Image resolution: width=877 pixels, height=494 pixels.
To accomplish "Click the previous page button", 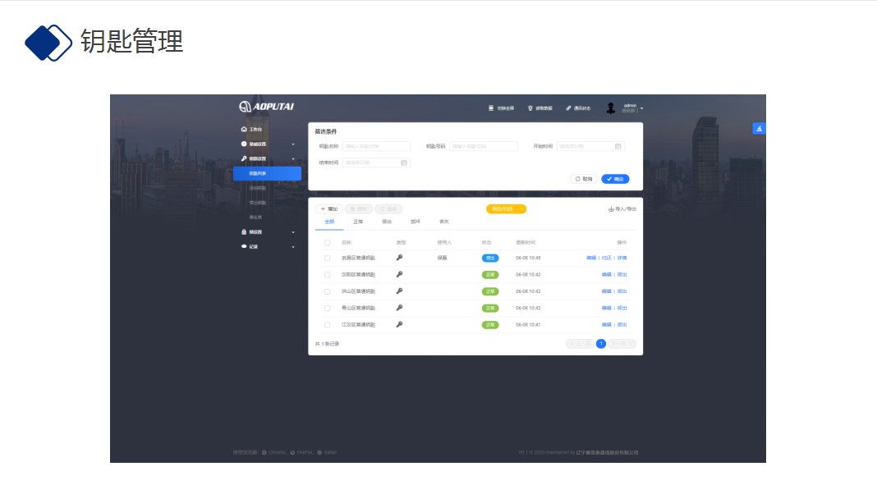I will pyautogui.click(x=580, y=344).
